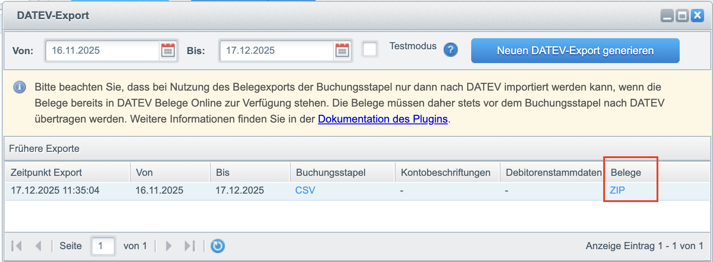Click the Testmodus help question mark icon
The image size is (713, 262).
[450, 50]
